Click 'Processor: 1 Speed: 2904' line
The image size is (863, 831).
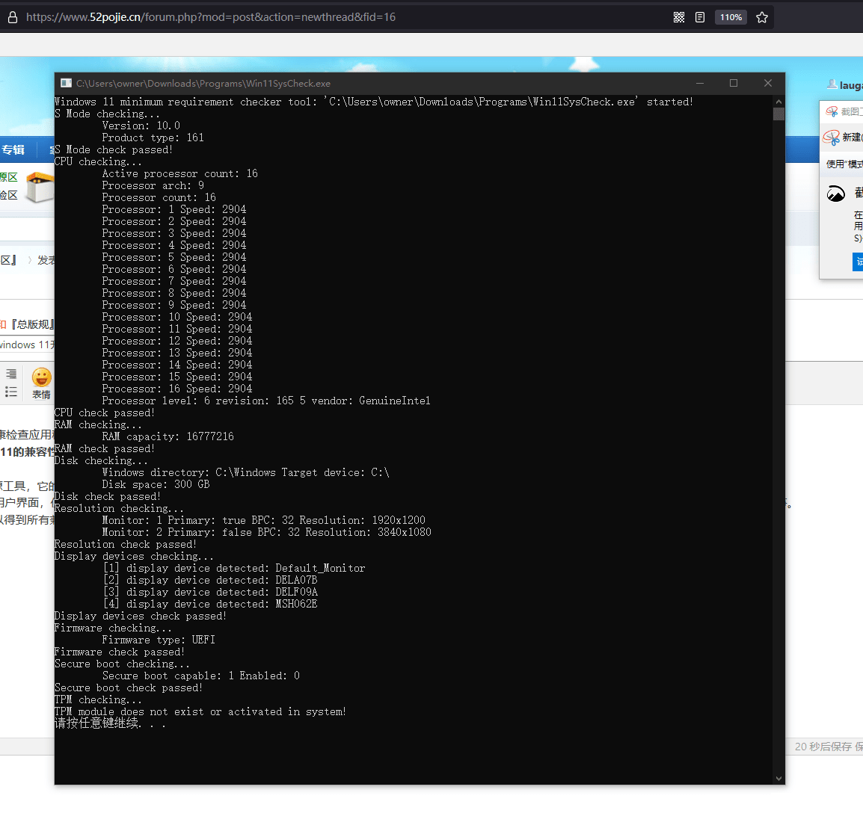pyautogui.click(x=174, y=209)
